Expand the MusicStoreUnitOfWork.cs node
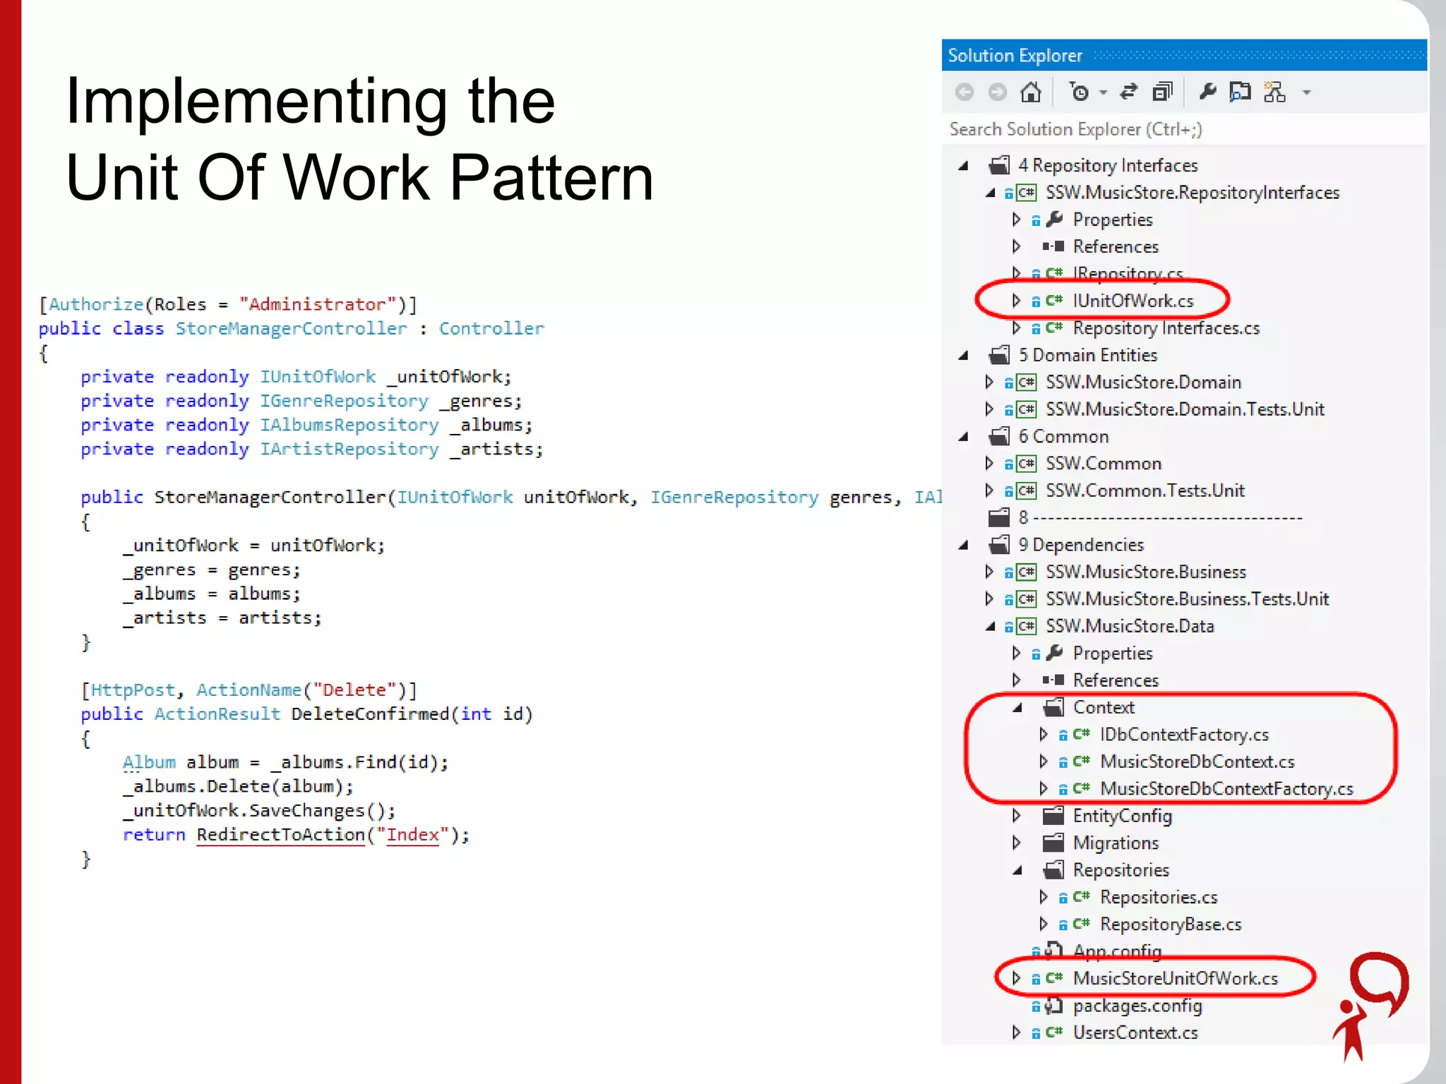Image resolution: width=1446 pixels, height=1084 pixels. (1016, 978)
